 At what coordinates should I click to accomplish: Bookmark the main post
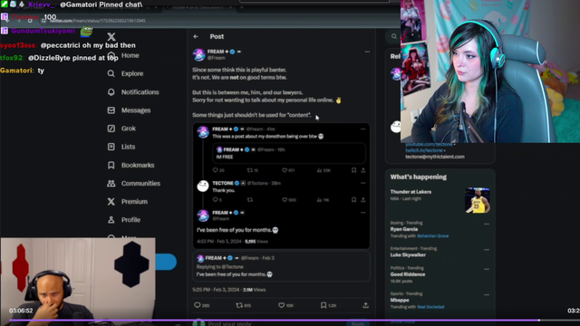pyautogui.click(x=324, y=305)
